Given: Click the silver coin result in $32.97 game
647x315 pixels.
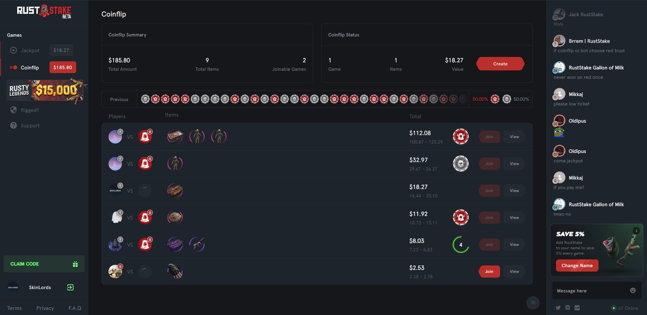Looking at the screenshot, I should click(460, 164).
